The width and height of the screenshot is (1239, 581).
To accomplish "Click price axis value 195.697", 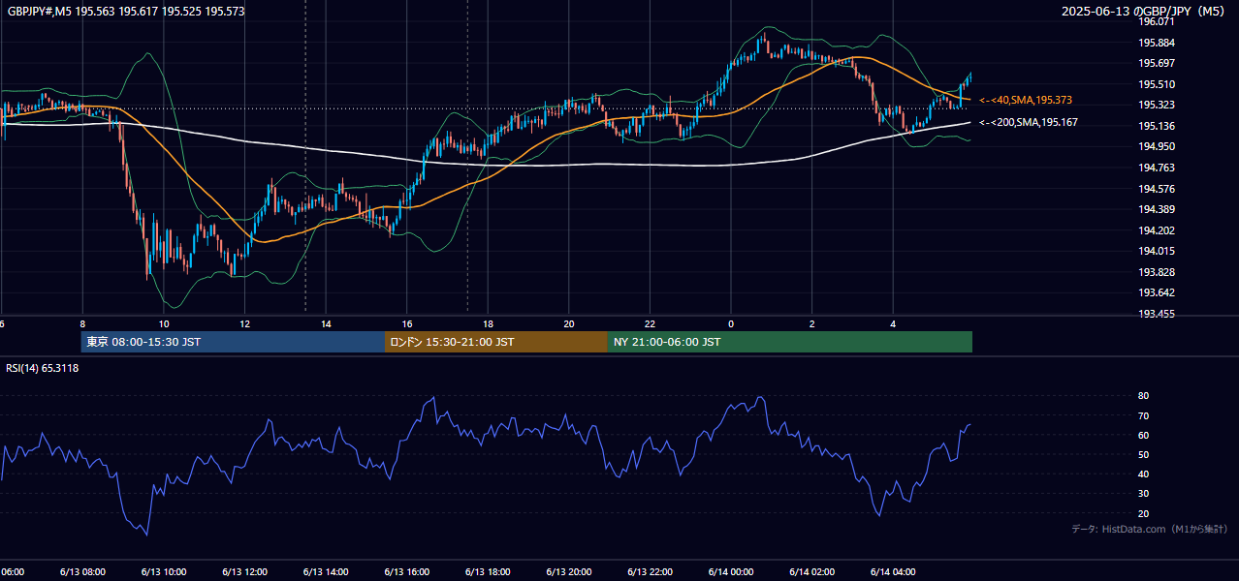I will click(x=1157, y=63).
